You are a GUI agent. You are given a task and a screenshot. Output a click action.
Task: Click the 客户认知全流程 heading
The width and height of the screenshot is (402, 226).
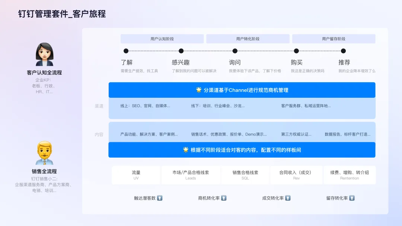point(44,73)
